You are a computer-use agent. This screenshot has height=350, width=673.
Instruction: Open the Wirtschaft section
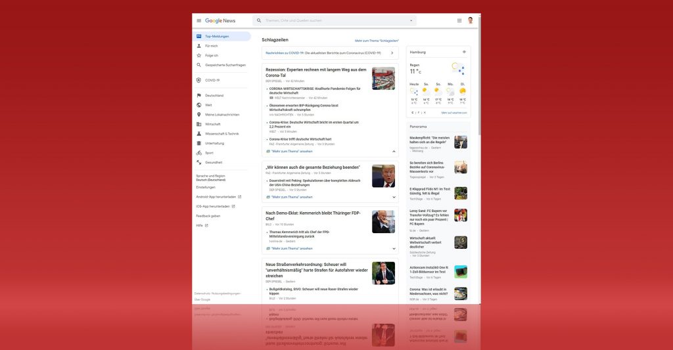[213, 124]
